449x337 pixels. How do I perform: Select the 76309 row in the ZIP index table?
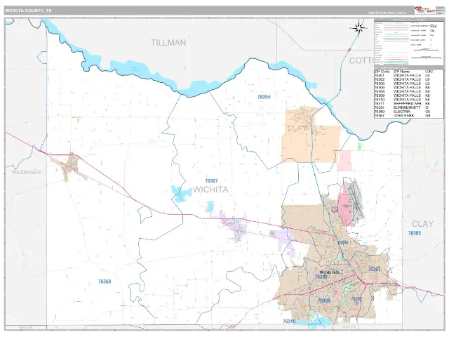click(408, 95)
